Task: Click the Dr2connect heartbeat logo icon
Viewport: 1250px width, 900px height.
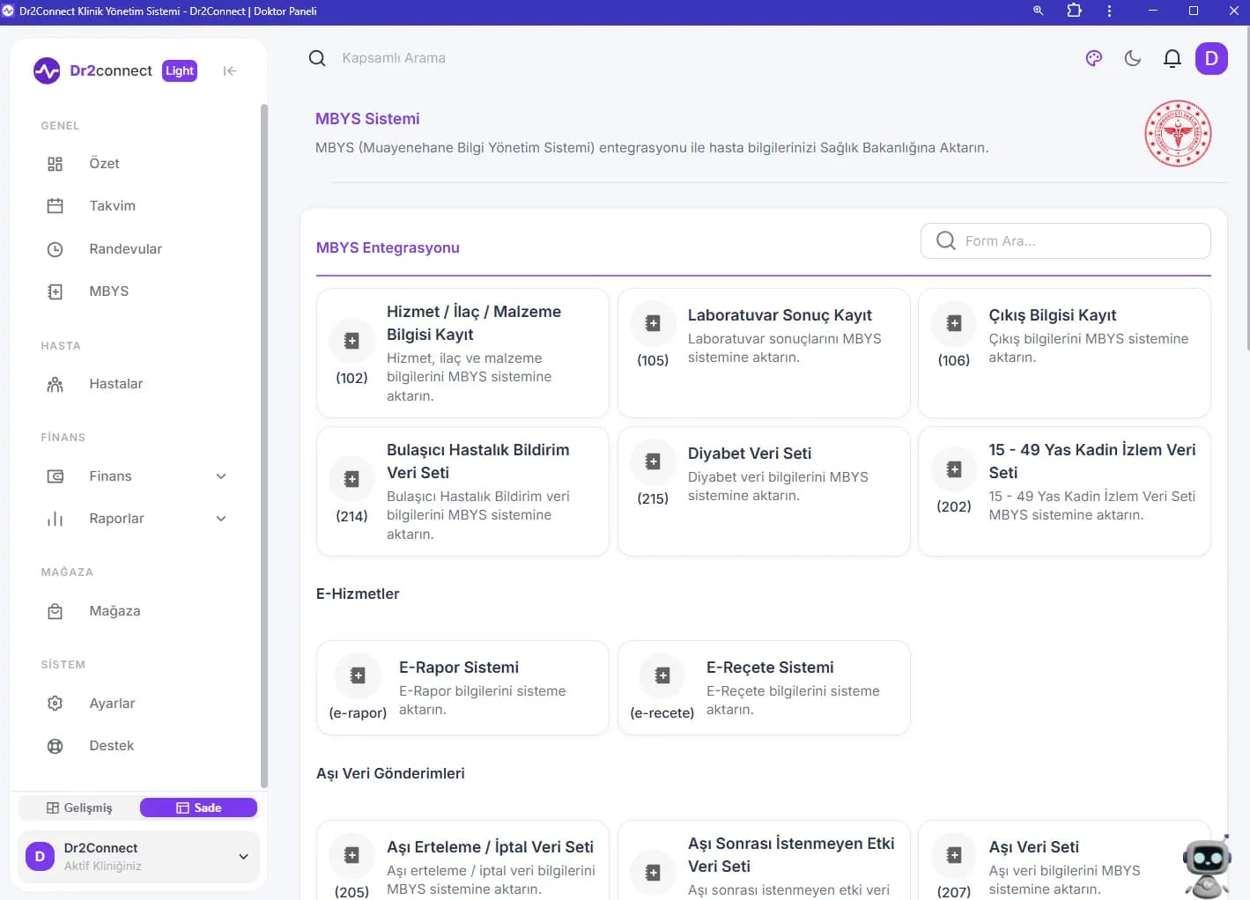Action: tap(47, 70)
